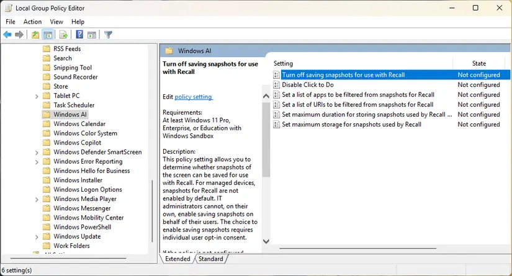Click the icon beside Set a list of URIs
The height and width of the screenshot is (276, 512).
coord(276,105)
